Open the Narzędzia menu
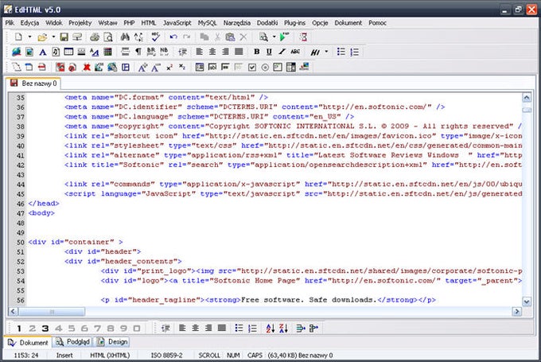 [x=237, y=23]
